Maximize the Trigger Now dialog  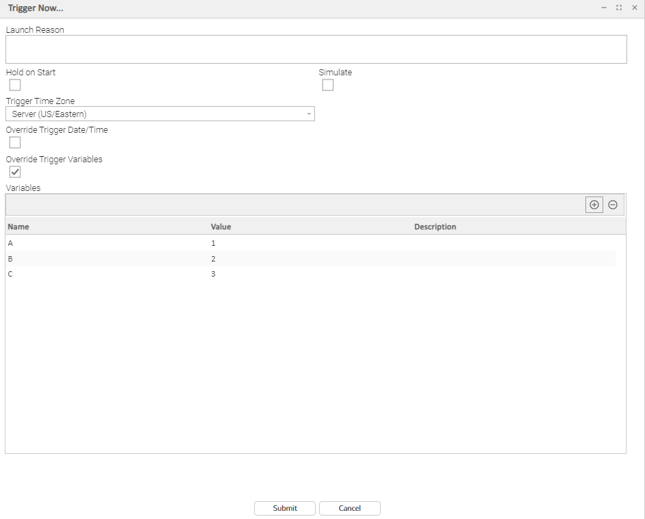point(619,8)
